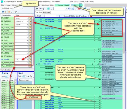Collapse the 397CA988988 tree node
This screenshot has height=109, width=127.
[36, 64]
